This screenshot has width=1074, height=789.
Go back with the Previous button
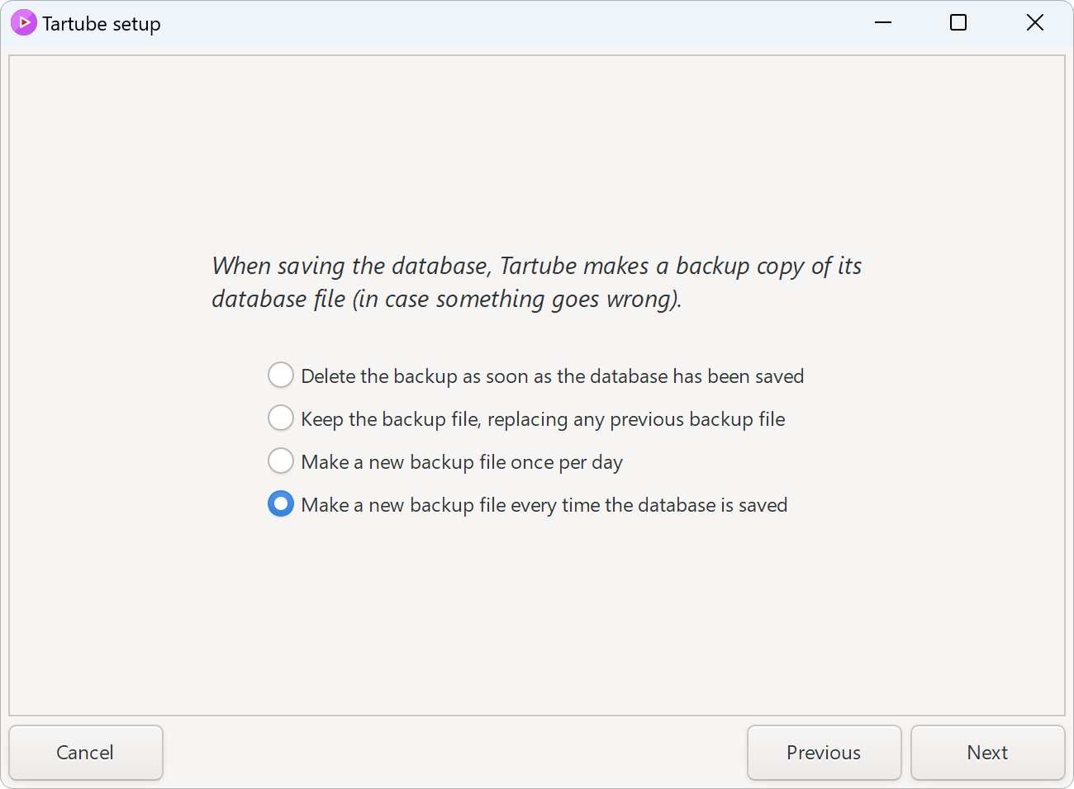pos(824,753)
